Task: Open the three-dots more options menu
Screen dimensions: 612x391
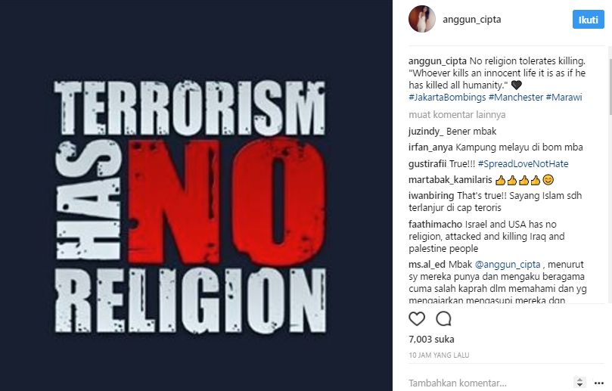Action: tap(598, 383)
